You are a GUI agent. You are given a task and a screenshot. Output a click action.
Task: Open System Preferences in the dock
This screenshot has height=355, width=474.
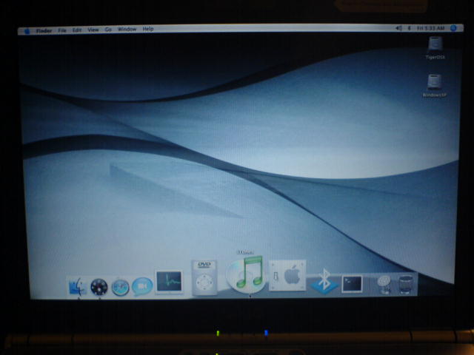pos(287,275)
